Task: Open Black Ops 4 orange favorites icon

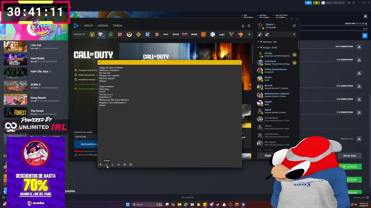Action: click(203, 34)
